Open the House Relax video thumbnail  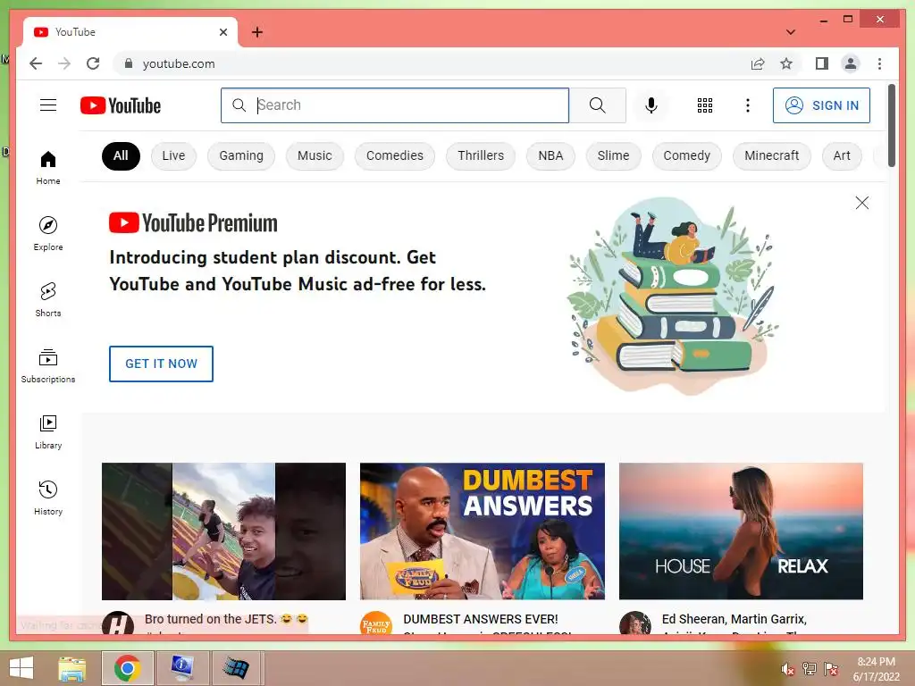(x=741, y=531)
